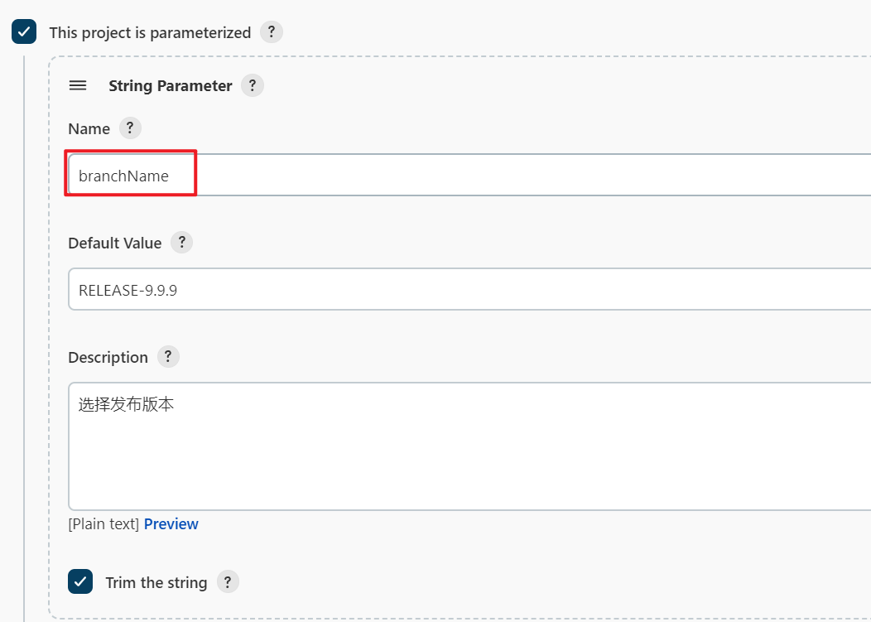Click the 'Trim the string' label text
871x622 pixels.
coord(156,582)
